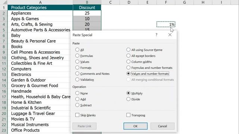Select the Values paste option
This screenshot has height=134, width=239.
(x=82, y=62)
